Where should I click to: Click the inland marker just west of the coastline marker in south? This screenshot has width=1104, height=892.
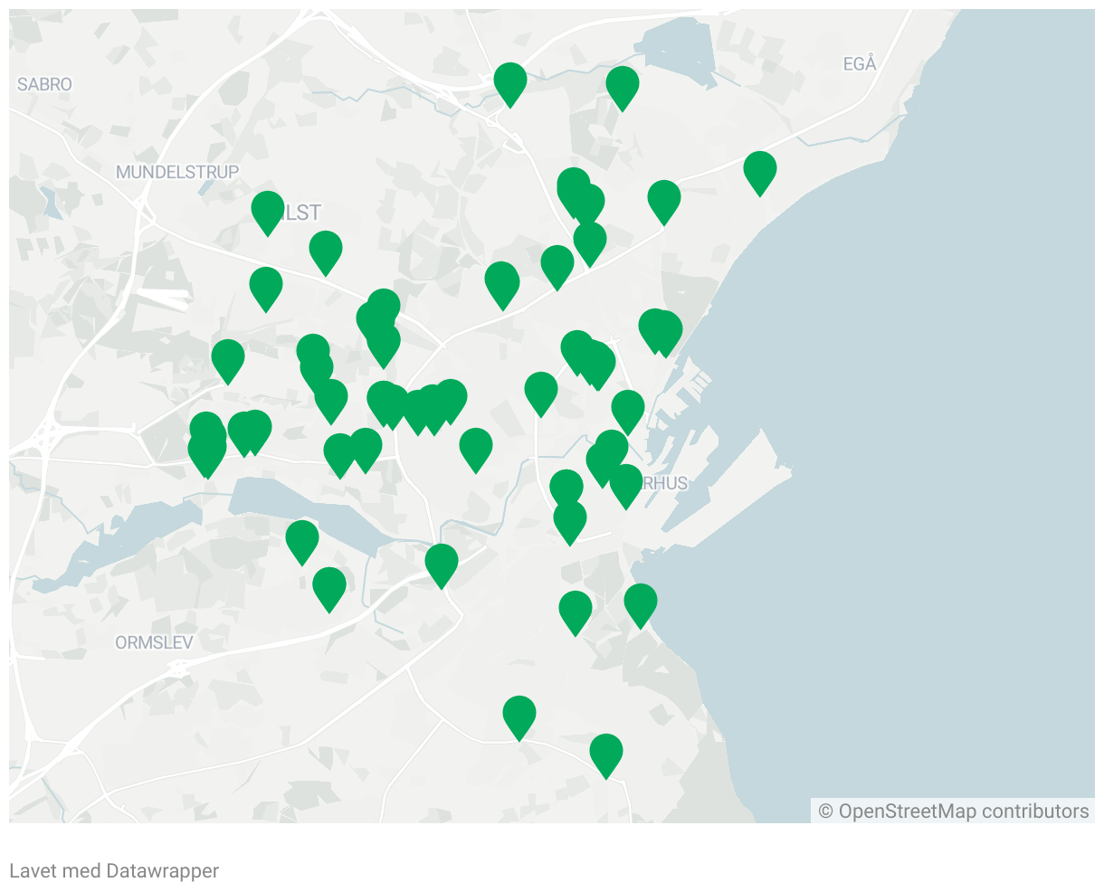tap(576, 610)
